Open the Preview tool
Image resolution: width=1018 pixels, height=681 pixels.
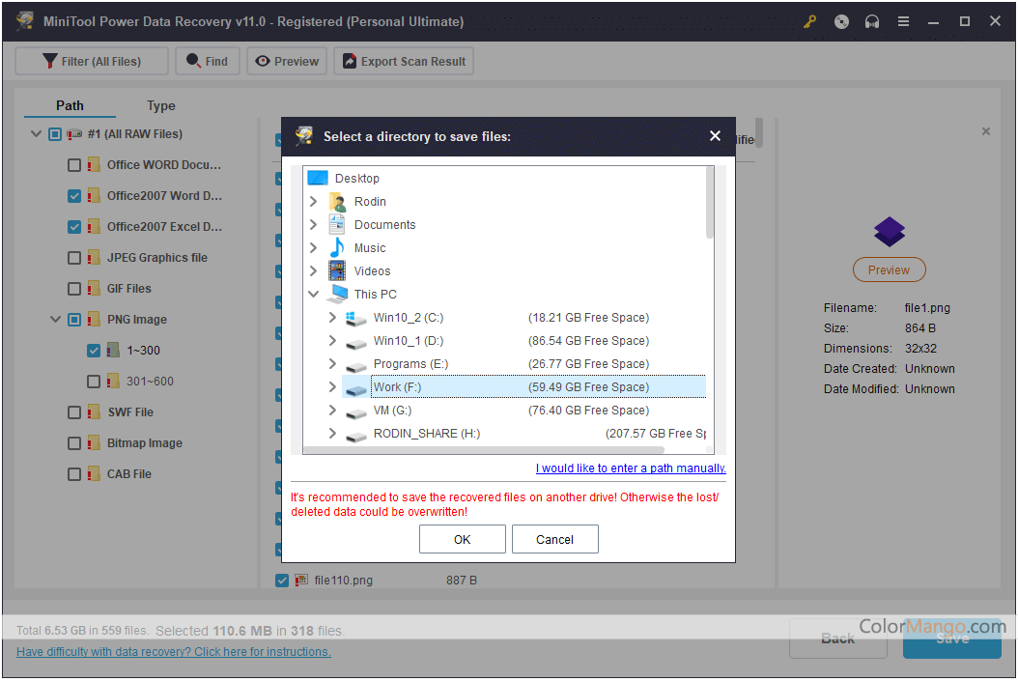(286, 60)
